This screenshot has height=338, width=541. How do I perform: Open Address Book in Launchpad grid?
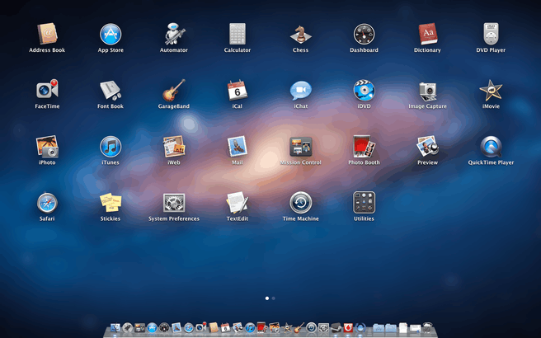[47, 34]
